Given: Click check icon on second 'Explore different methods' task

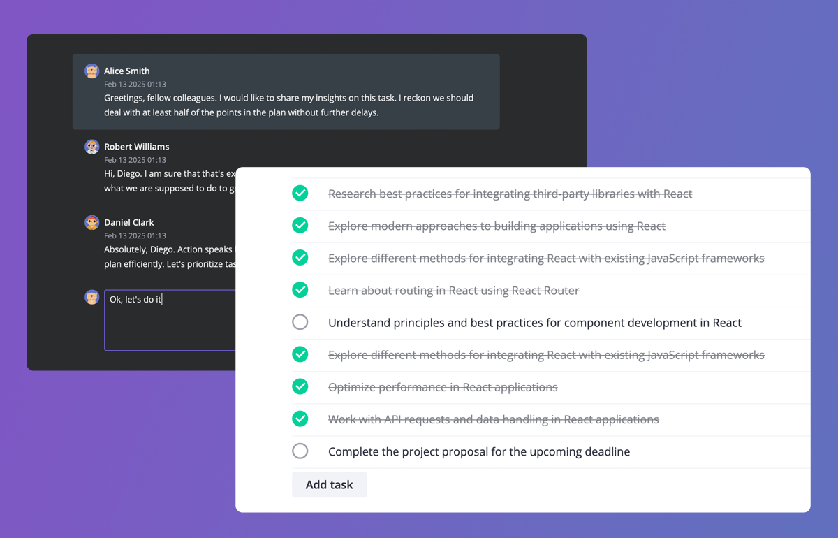Looking at the screenshot, I should (300, 354).
